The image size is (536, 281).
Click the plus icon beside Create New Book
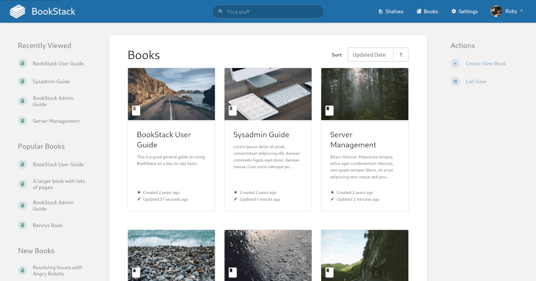tap(455, 64)
